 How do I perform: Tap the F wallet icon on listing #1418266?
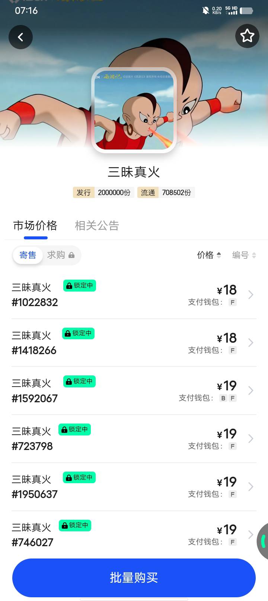coord(233,350)
